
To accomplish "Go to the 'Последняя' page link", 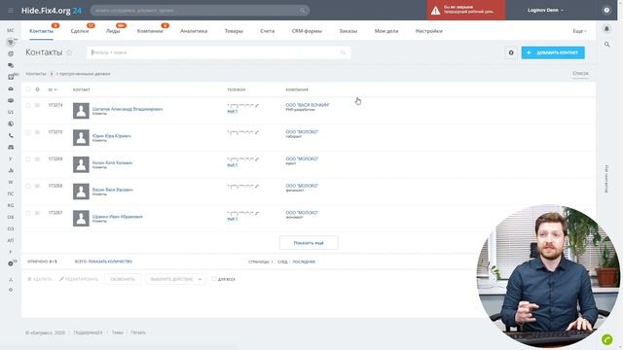I will tap(304, 262).
